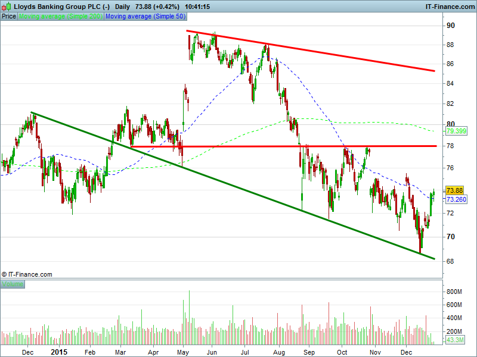Click the 800M volume axis label
Image resolution: width=477 pixels, height=357 pixels.
tap(454, 292)
